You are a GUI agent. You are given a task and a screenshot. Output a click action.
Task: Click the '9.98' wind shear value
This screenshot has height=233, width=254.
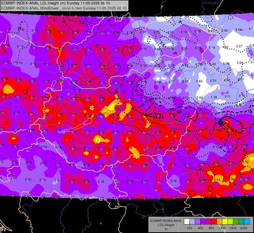[158, 99]
